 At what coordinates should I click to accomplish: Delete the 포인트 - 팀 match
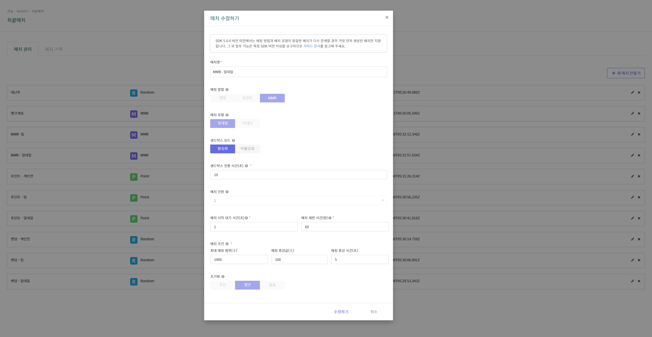click(x=639, y=197)
